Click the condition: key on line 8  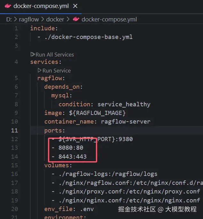(x=76, y=104)
